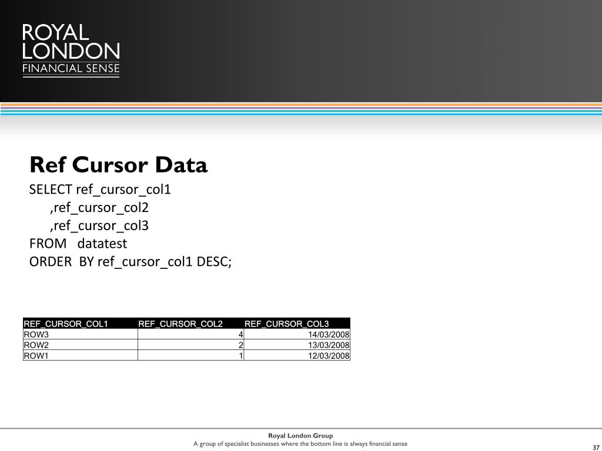
Task: Click the date 13/03/2008
Action: point(297,345)
